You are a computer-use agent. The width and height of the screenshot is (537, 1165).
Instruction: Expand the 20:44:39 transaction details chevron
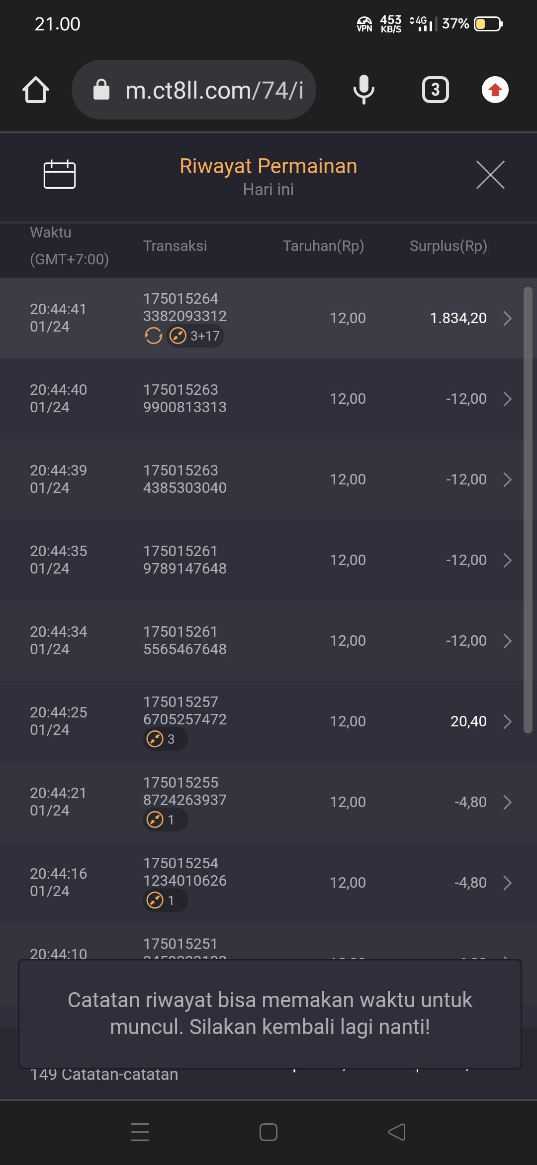click(507, 479)
